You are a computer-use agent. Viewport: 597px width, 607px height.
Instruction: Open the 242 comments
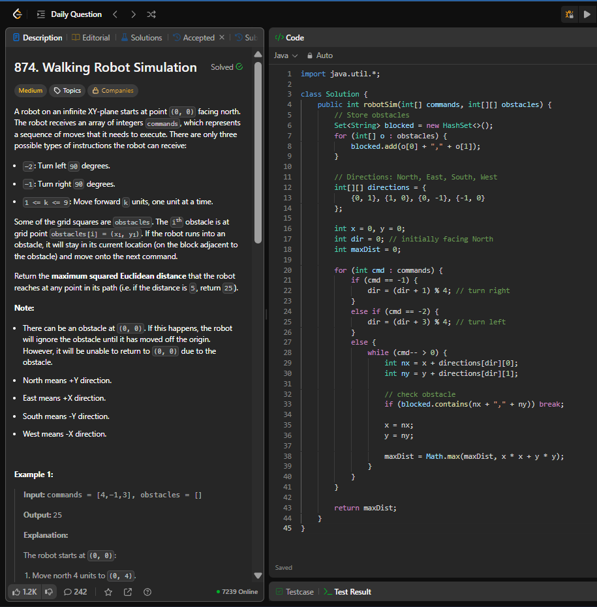[x=76, y=592]
